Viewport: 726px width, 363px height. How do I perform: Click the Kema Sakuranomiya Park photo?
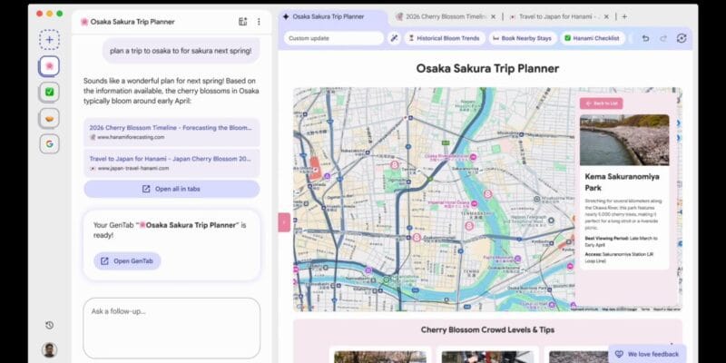click(624, 140)
